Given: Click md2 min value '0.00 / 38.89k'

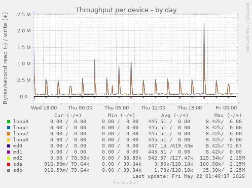Looking at the screenshot, I should pyautogui.click(x=122, y=158).
